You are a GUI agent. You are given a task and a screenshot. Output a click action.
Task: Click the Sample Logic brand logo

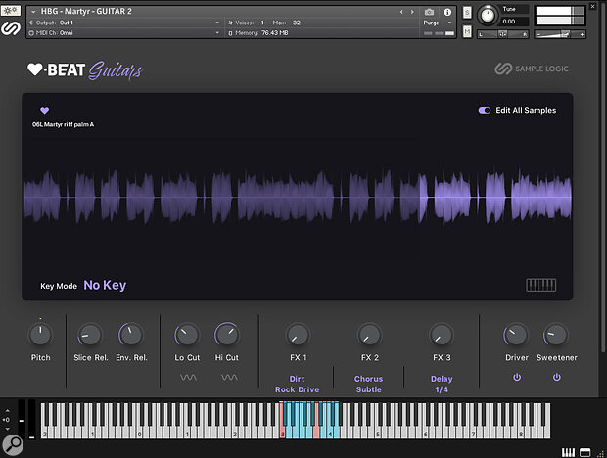pyautogui.click(x=532, y=69)
